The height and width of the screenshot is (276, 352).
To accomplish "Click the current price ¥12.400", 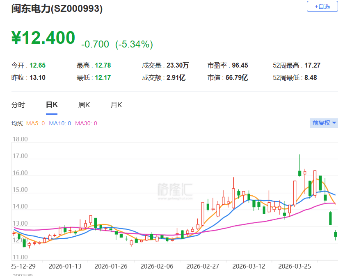I will 44,38.
